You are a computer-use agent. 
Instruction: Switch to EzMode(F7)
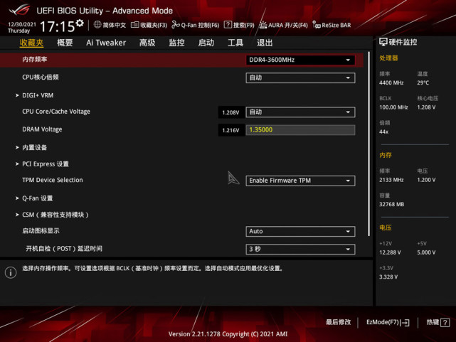388,322
